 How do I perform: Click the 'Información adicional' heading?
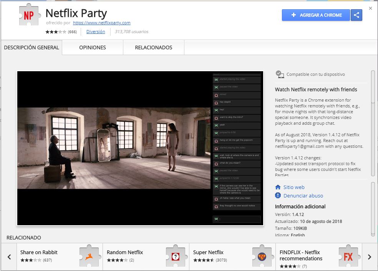click(x=300, y=206)
